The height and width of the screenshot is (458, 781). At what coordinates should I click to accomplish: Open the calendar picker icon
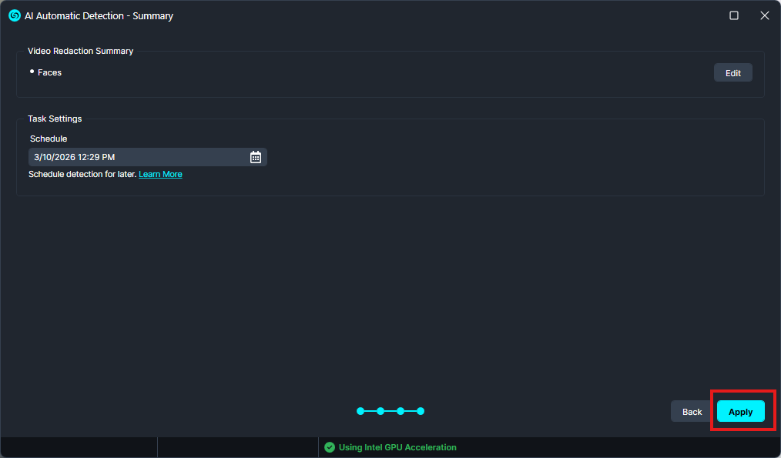(x=256, y=157)
